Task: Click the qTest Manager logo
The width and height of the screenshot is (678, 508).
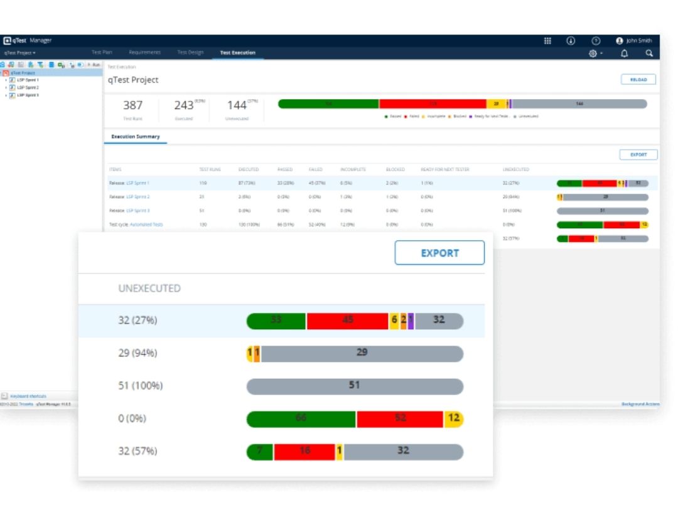Action: click(x=27, y=41)
